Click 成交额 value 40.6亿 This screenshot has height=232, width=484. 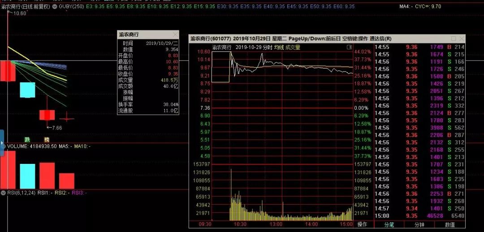(172, 86)
